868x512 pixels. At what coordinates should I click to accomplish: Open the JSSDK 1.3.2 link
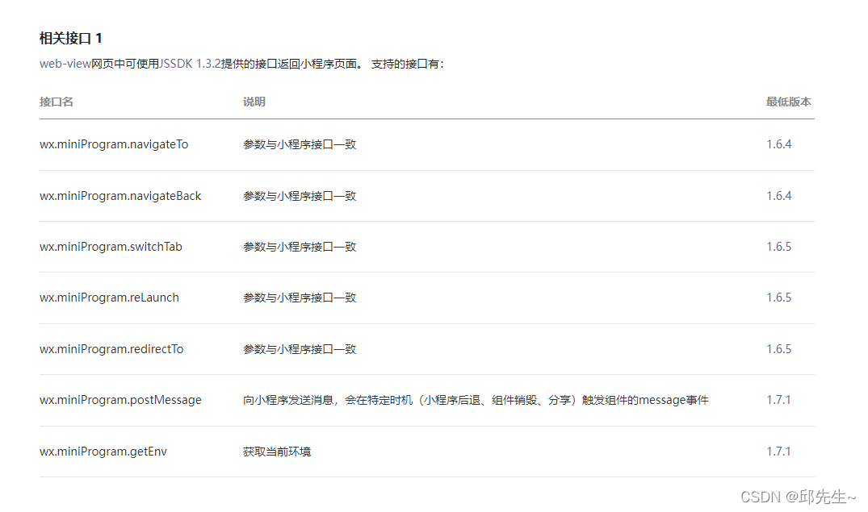190,64
